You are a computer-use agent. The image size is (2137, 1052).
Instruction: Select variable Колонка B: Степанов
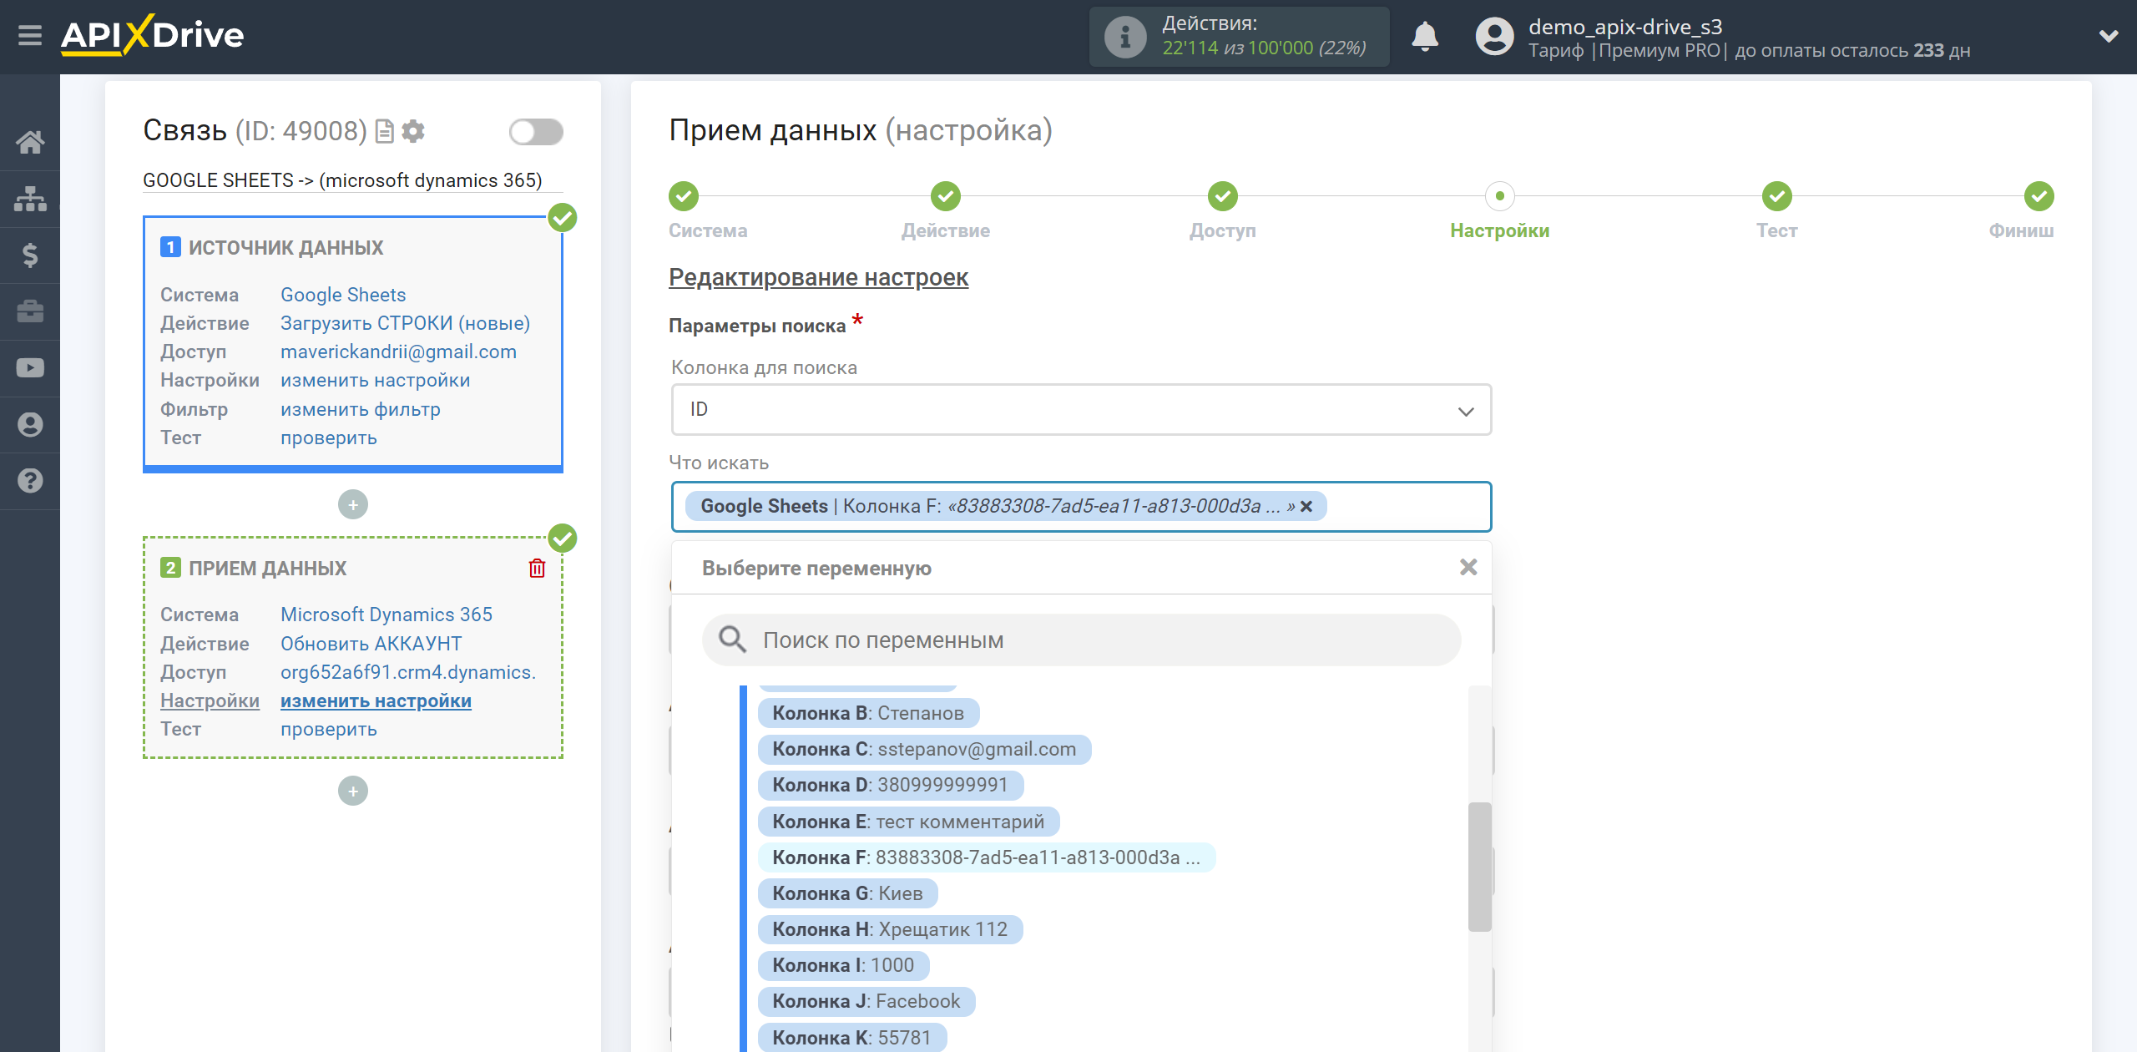tap(868, 713)
